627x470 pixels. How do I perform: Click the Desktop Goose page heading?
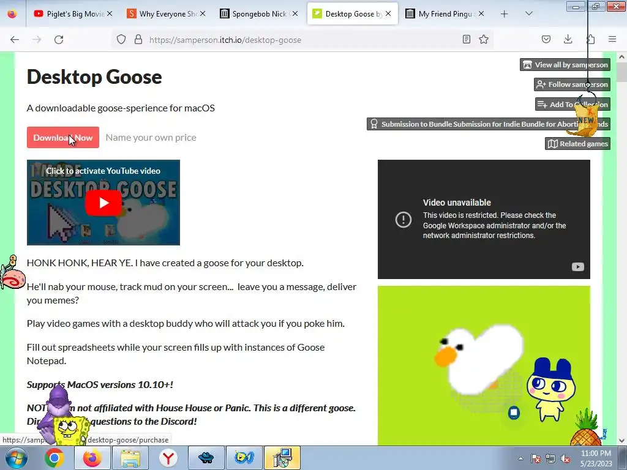pos(94,76)
